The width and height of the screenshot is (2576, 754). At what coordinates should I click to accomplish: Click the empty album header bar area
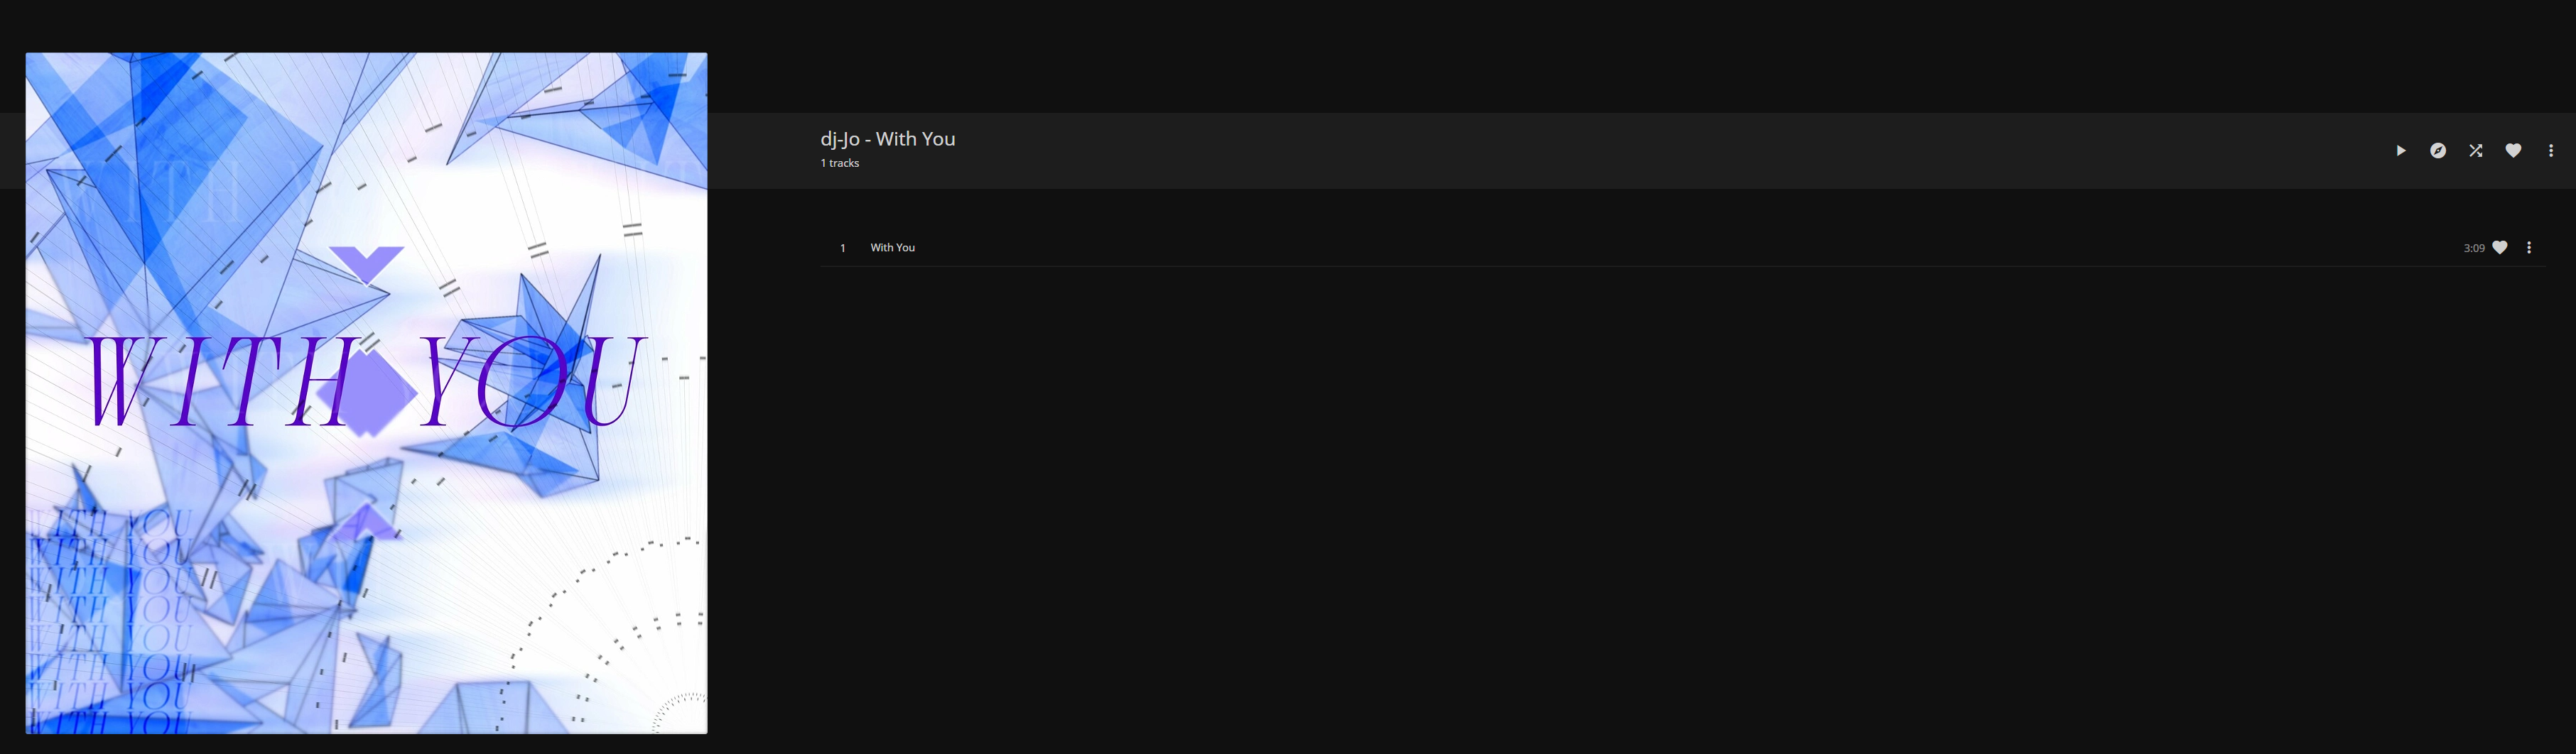tap(1600, 151)
